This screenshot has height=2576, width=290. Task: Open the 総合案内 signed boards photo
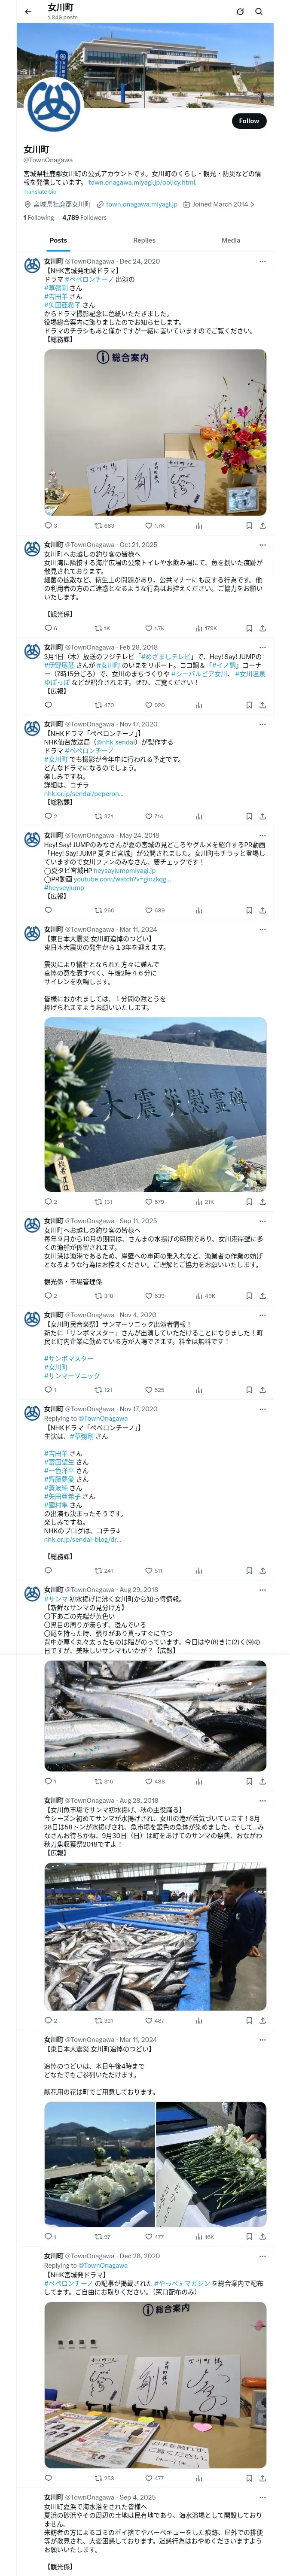155,432
